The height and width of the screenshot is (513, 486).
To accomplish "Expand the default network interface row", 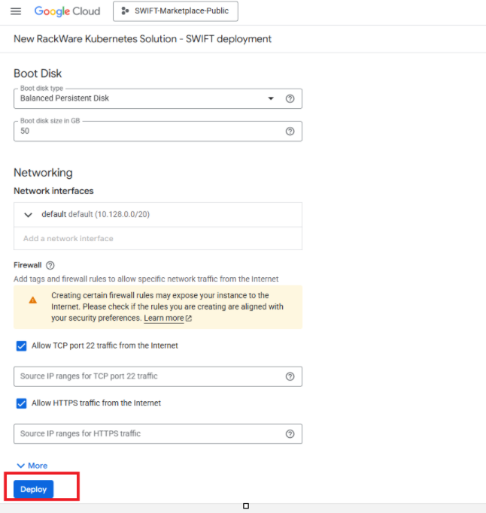I will click(x=158, y=215).
